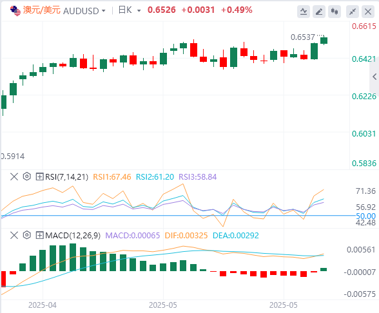Viewport: 379px width, 313px height.
Task: Click the 2025-04 date axis label
Action: (x=43, y=305)
